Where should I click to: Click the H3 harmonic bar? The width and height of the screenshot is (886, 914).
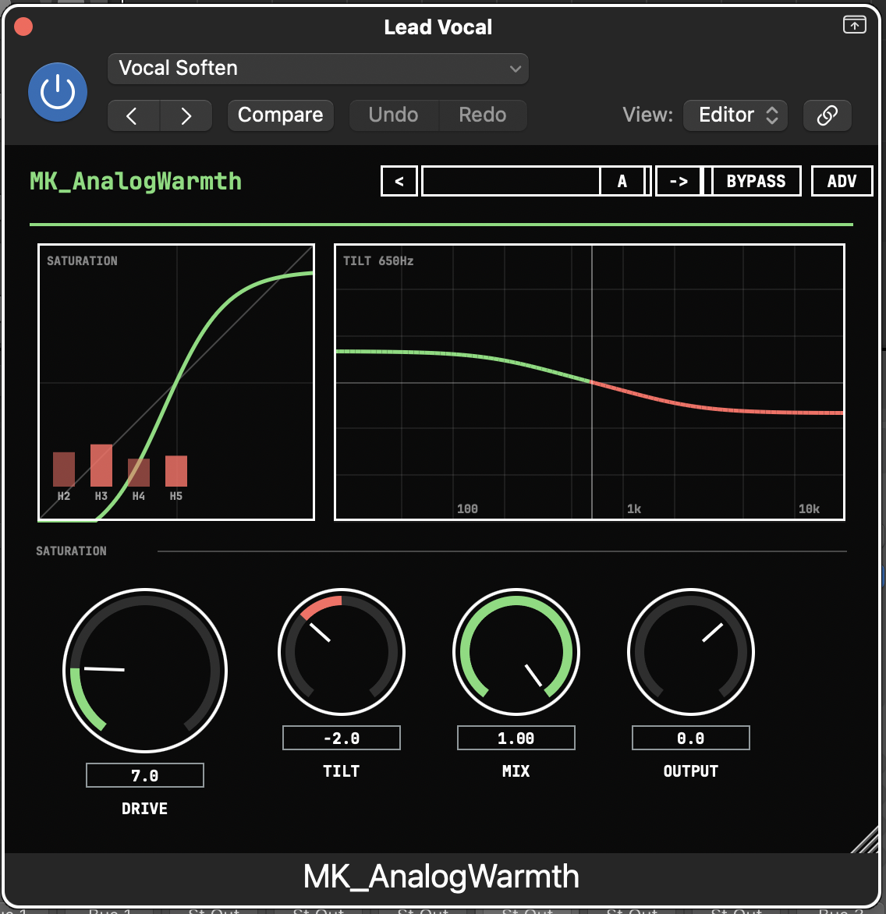(x=101, y=465)
